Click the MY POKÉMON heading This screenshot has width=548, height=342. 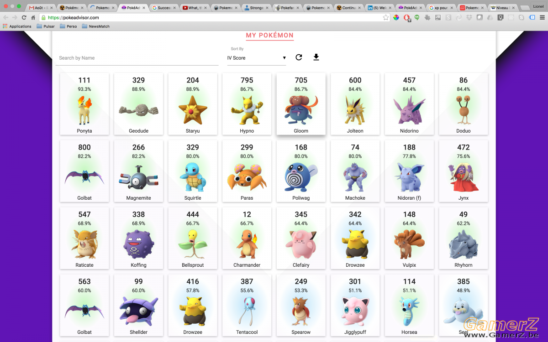tap(270, 36)
